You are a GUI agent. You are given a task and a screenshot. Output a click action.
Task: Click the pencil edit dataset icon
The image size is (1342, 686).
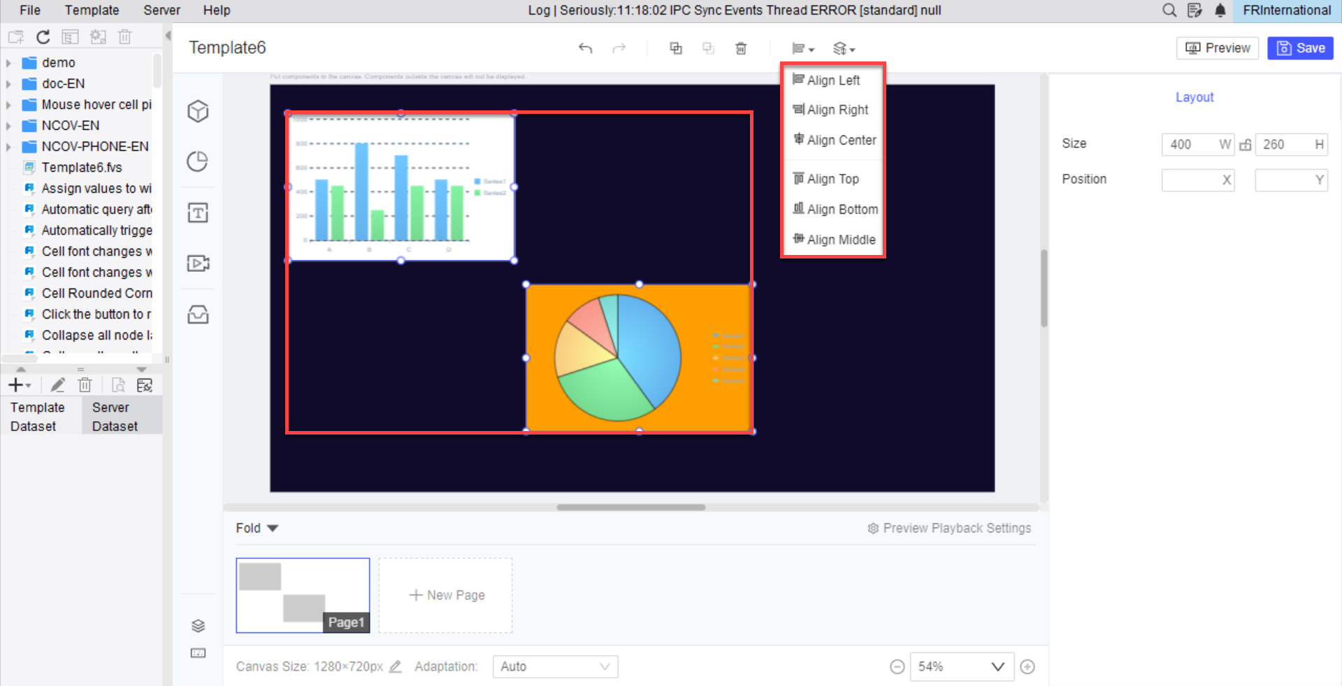click(57, 385)
